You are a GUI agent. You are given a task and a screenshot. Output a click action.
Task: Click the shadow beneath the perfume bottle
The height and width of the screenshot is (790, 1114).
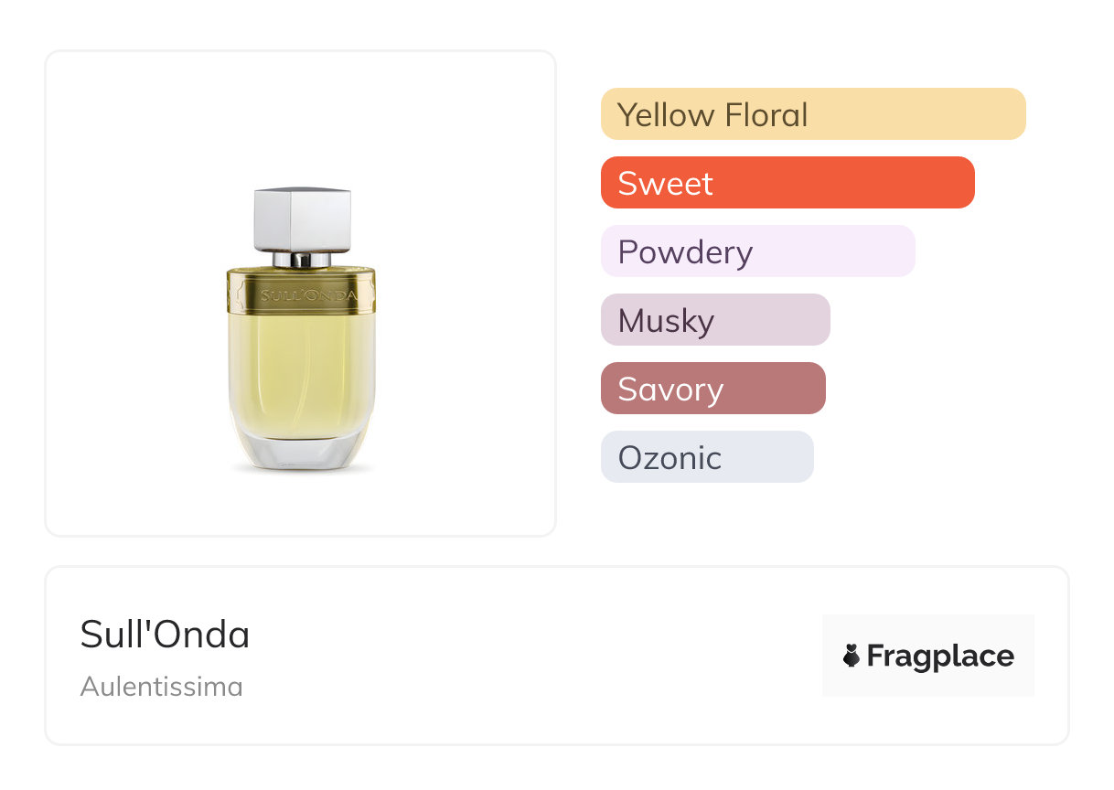pos(301,472)
